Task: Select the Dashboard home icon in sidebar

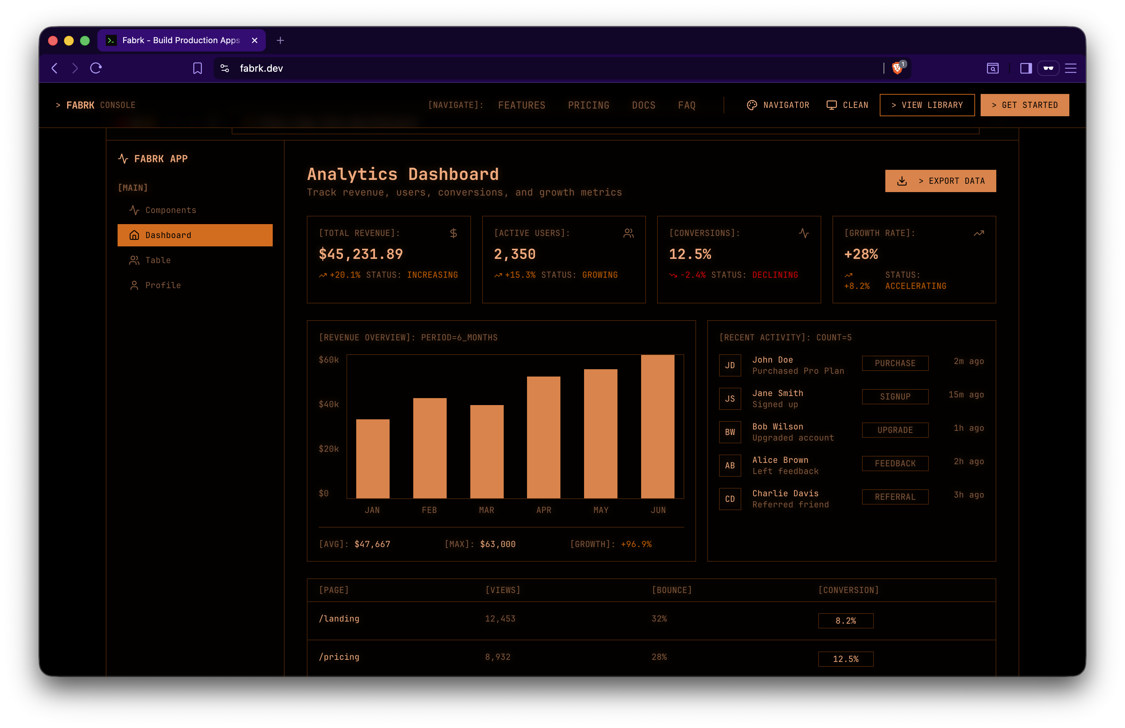Action: pos(134,235)
